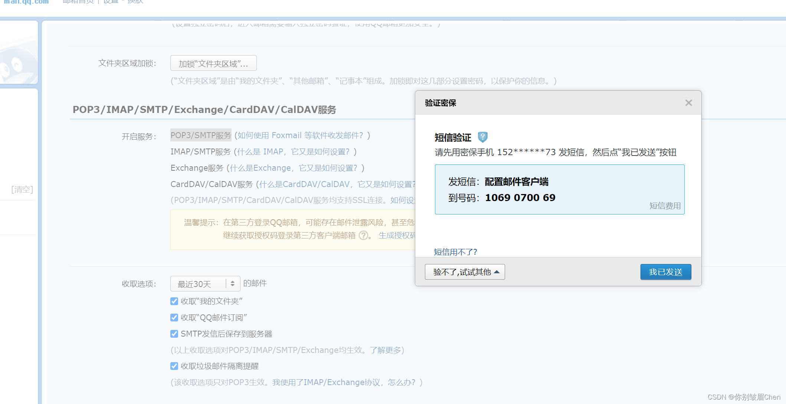The image size is (786, 404).
Task: Click the SMS verification shield help icon
Action: [x=482, y=137]
